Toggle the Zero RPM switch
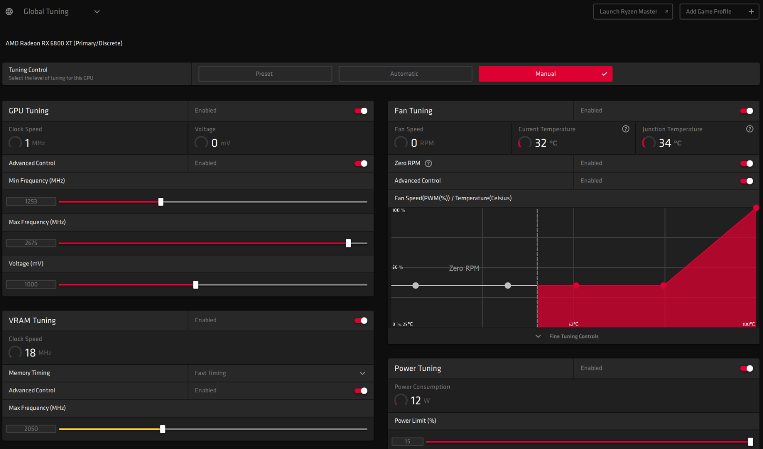This screenshot has height=449, width=763. pos(747,163)
